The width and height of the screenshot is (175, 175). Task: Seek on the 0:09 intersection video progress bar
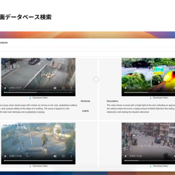coord(38,161)
